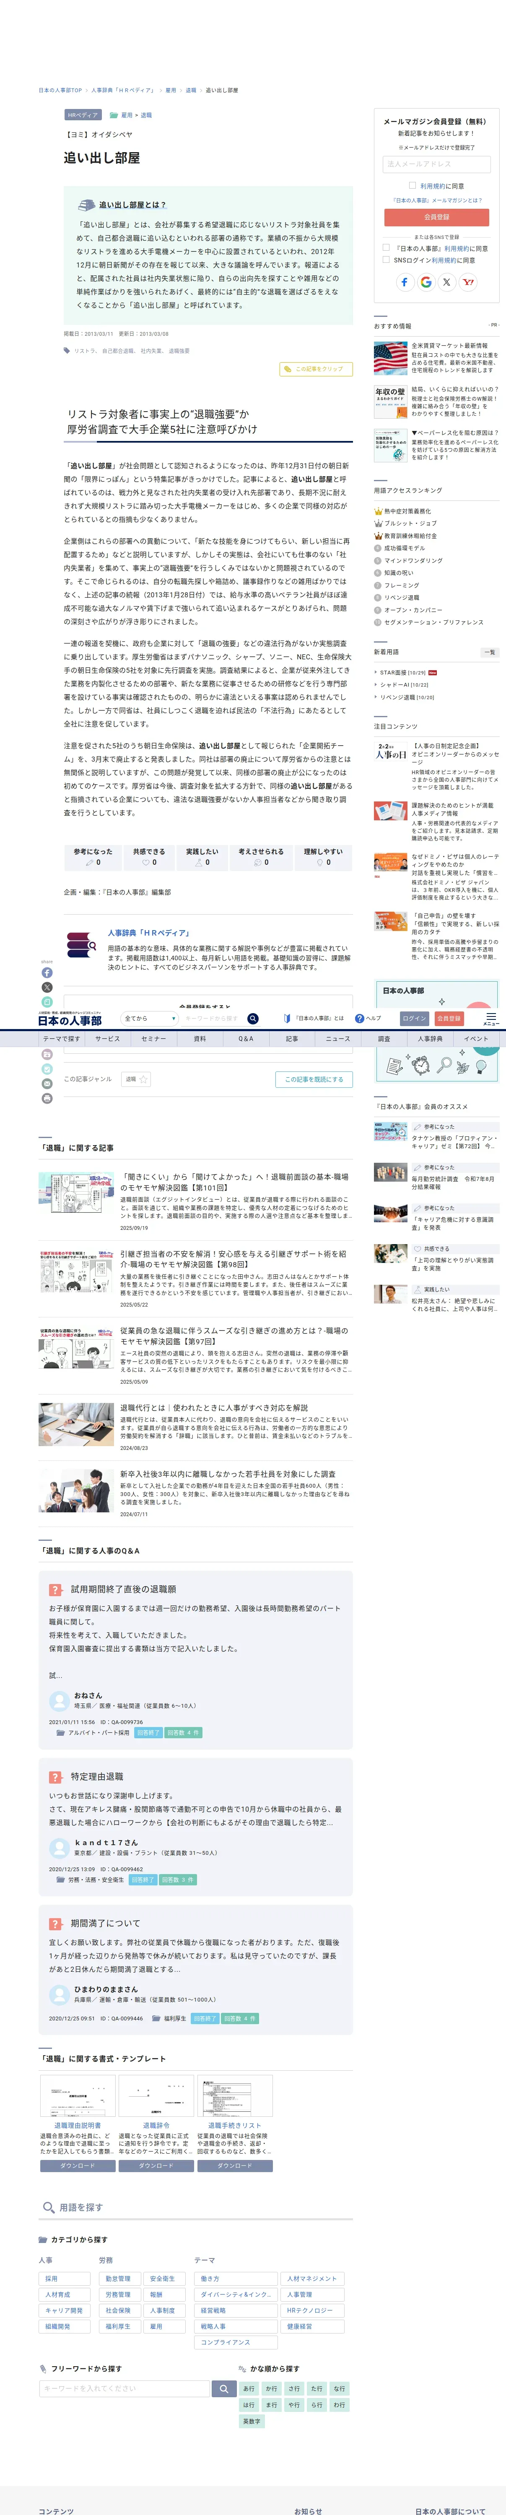Open セミナー navigation tab
Viewport: 506px width, 2515px height.
tap(153, 1039)
